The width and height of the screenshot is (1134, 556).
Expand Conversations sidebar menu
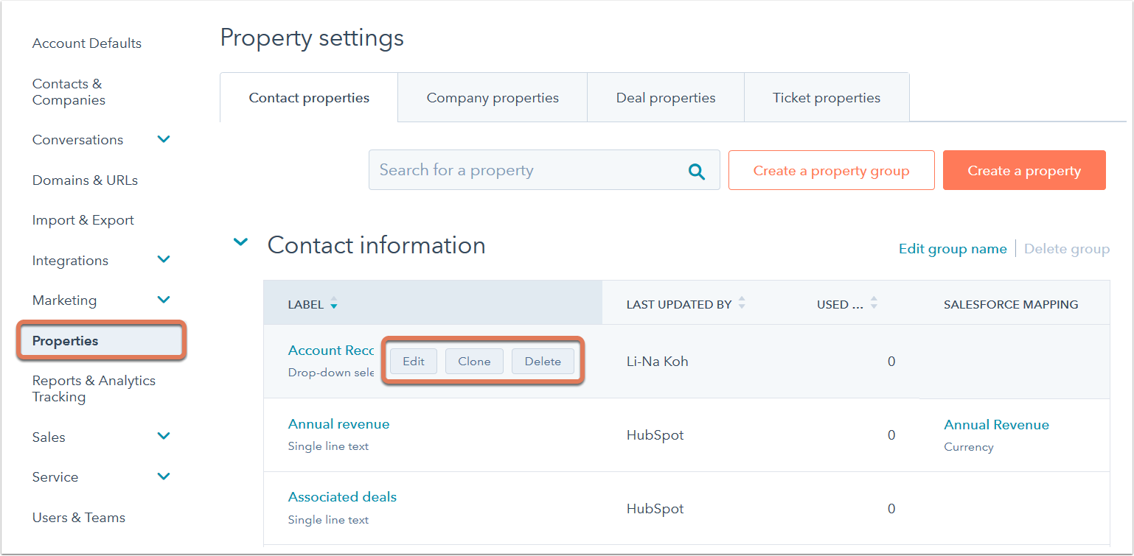pos(164,138)
